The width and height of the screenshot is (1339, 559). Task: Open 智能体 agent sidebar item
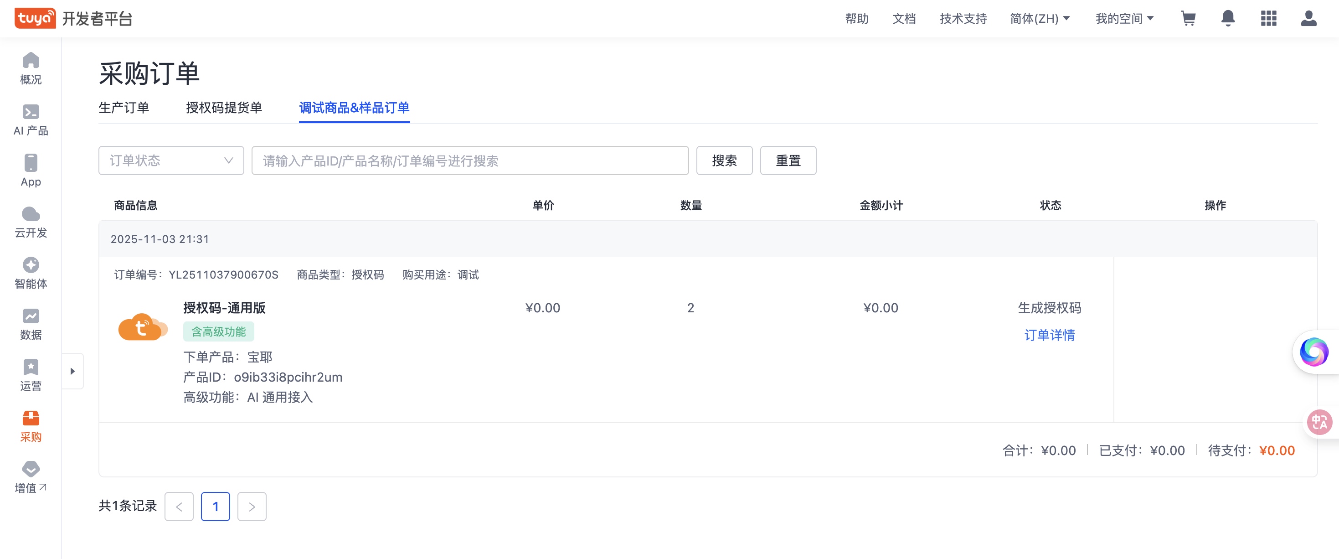point(31,273)
